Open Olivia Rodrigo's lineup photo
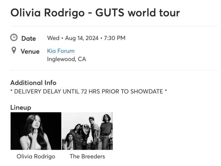The height and width of the screenshot is (166, 221). click(36, 131)
